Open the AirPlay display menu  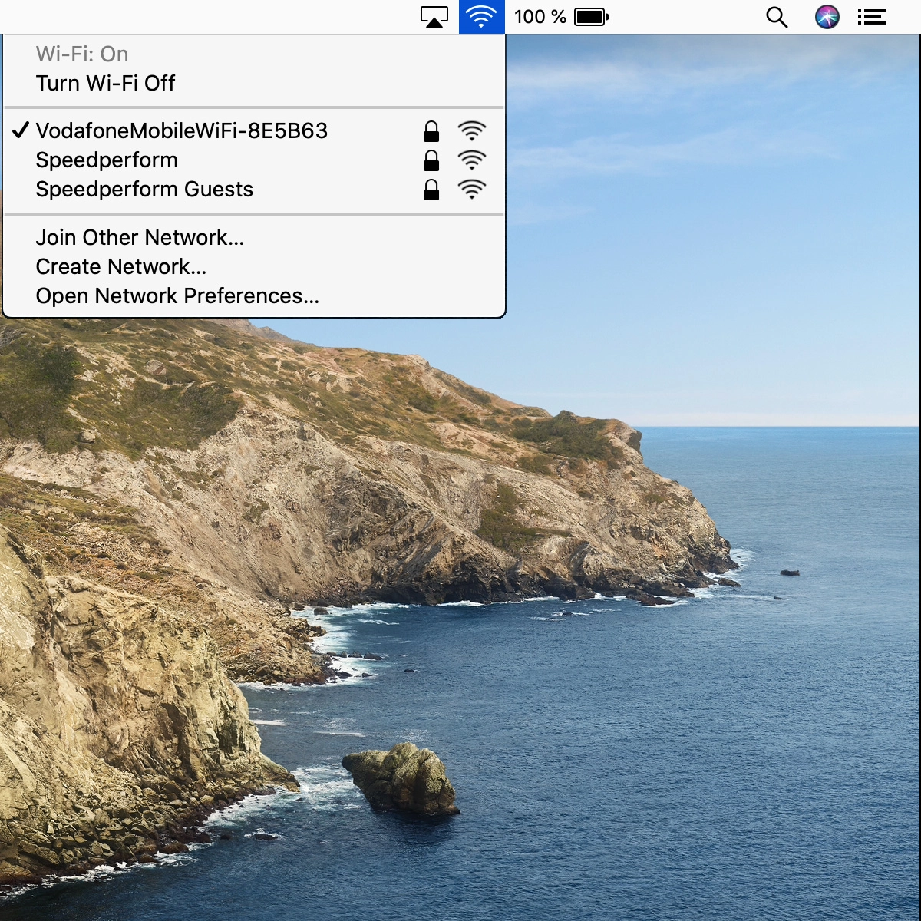point(434,17)
